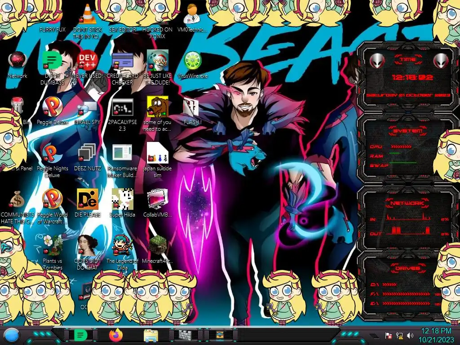Open the VM0Technic doctor-icon shortcut
This screenshot has width=460, height=345.
coord(192,14)
